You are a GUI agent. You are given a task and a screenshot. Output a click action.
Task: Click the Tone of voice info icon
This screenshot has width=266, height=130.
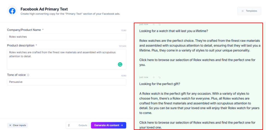(28, 75)
